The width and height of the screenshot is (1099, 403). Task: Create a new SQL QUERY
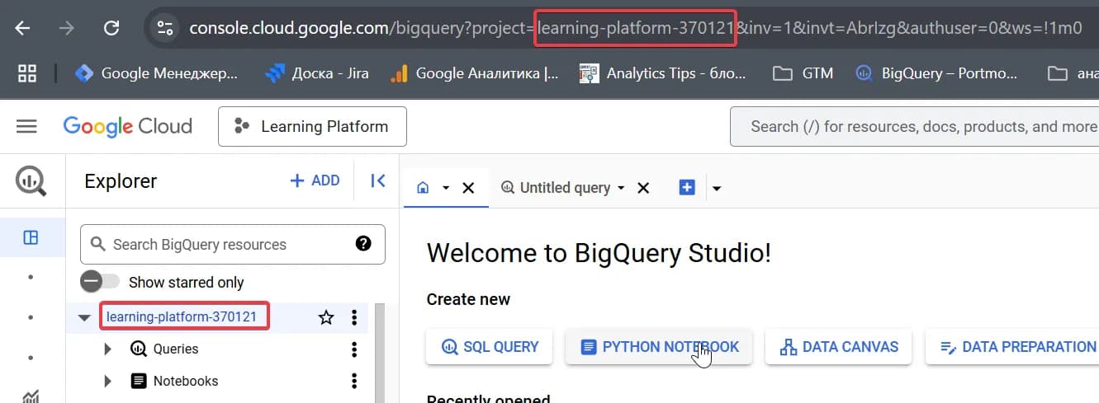pos(489,347)
